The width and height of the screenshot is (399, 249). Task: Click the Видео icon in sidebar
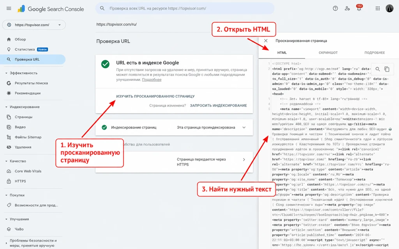9,127
